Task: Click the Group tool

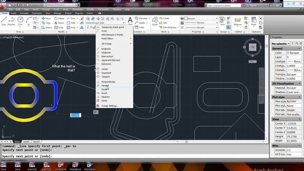Action: [222, 21]
